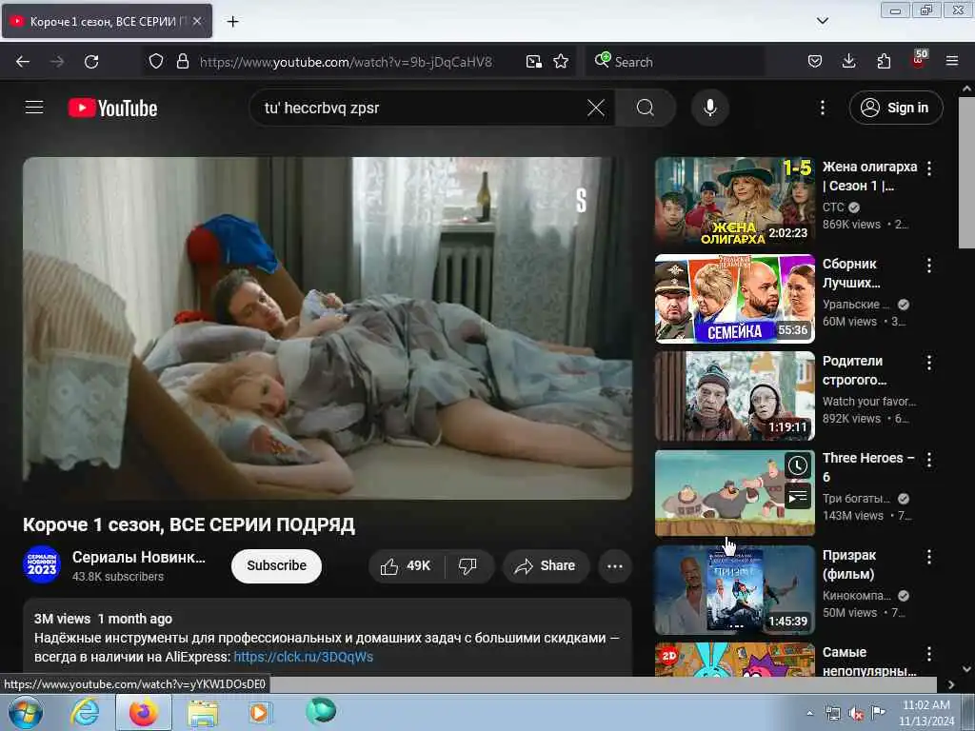Open Жена олигарха video thumbnail
This screenshot has width=975, height=731.
pyautogui.click(x=734, y=202)
